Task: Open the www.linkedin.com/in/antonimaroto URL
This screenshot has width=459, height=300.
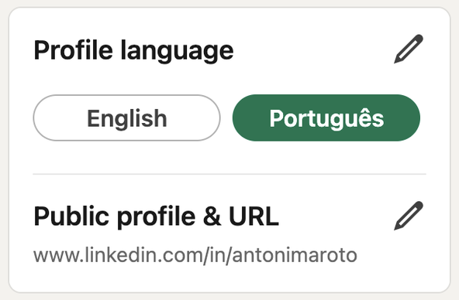Action: [195, 255]
